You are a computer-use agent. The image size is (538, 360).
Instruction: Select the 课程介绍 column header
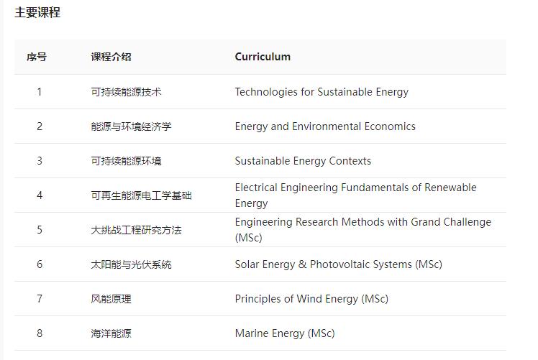click(x=111, y=57)
